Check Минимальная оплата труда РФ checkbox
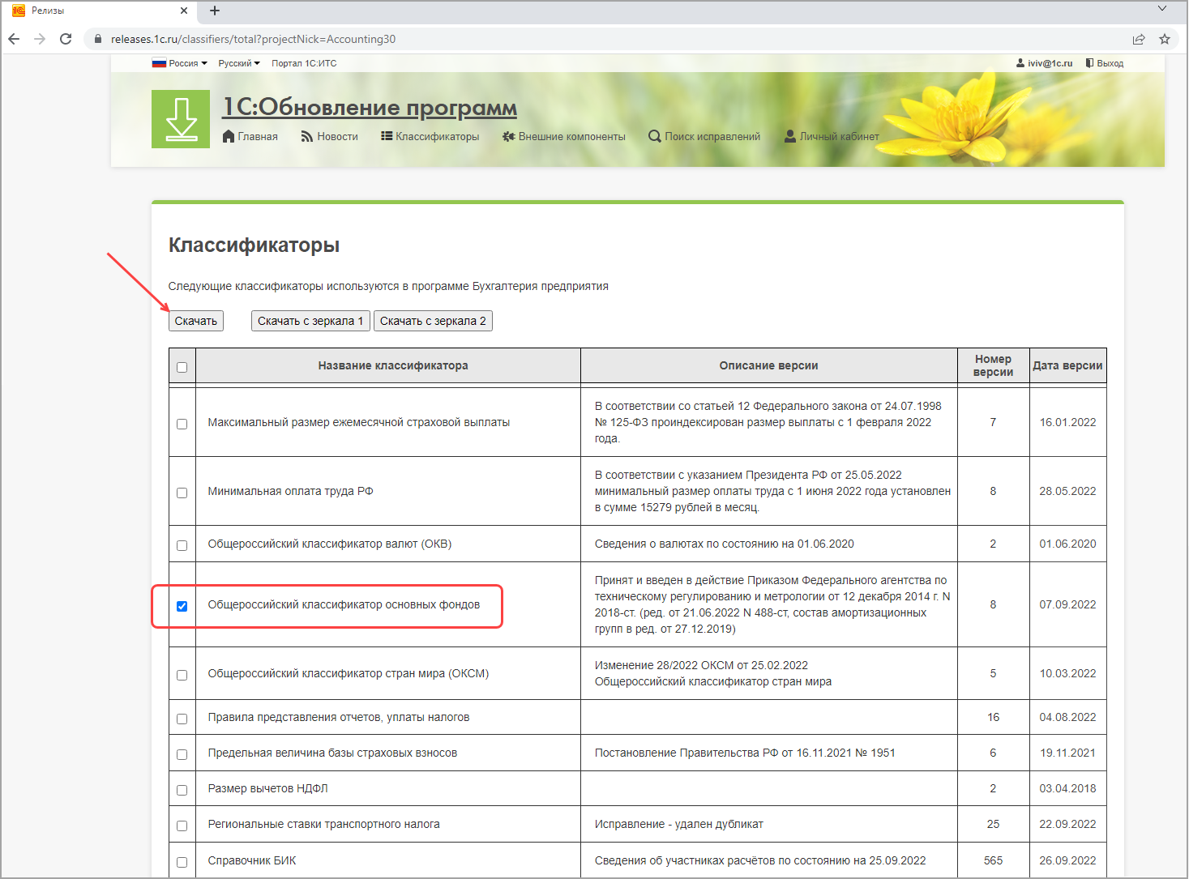Image resolution: width=1189 pixels, height=879 pixels. point(182,493)
